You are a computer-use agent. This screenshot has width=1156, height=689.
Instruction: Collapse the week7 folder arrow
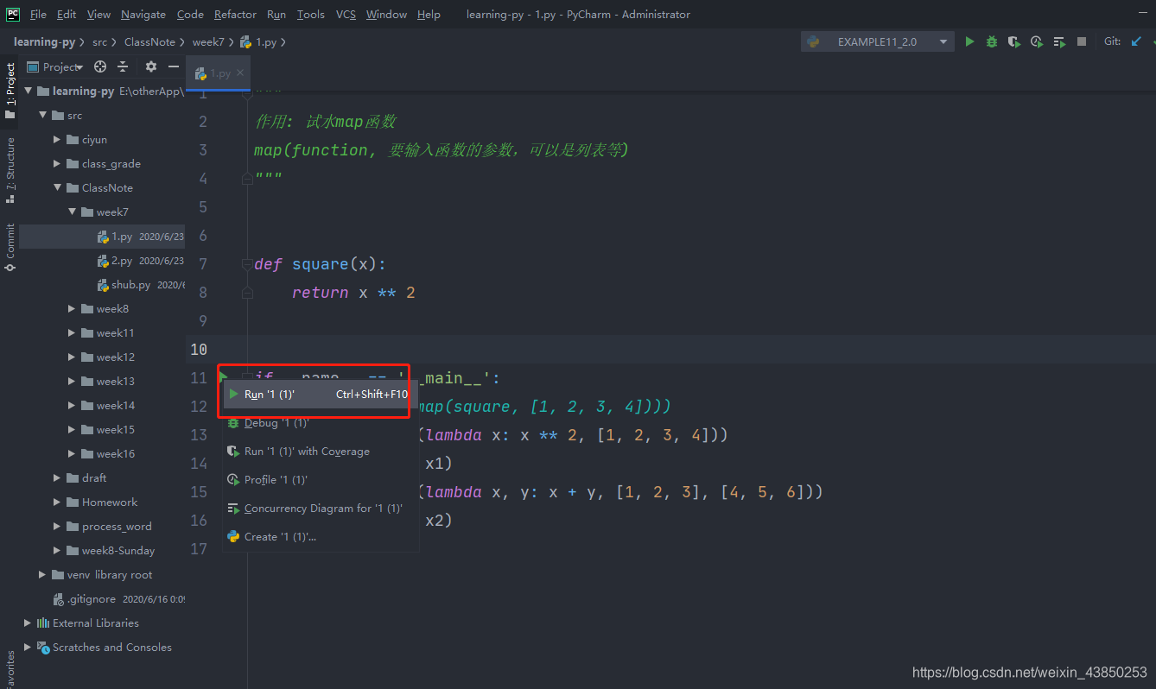(x=72, y=212)
